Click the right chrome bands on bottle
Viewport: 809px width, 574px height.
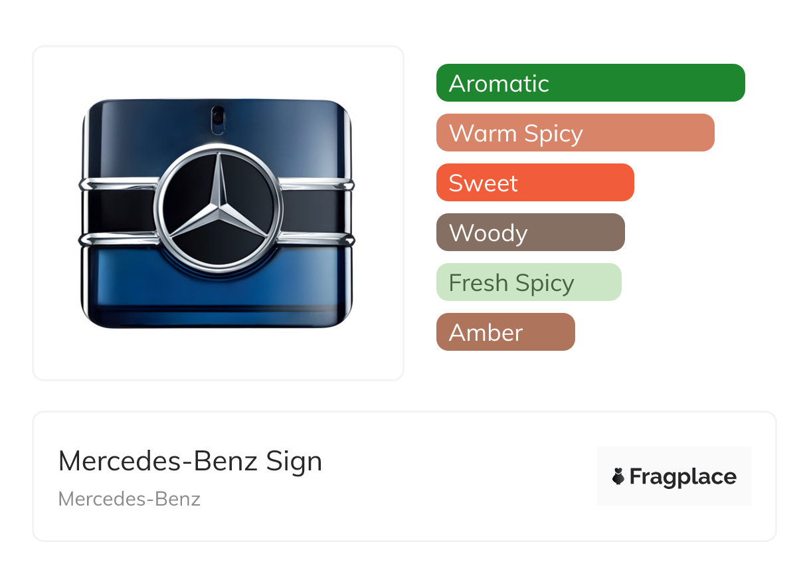click(317, 211)
